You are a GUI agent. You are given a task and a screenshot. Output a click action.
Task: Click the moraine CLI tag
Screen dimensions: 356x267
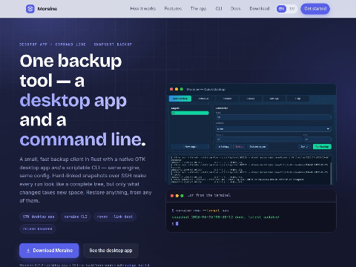(x=76, y=217)
